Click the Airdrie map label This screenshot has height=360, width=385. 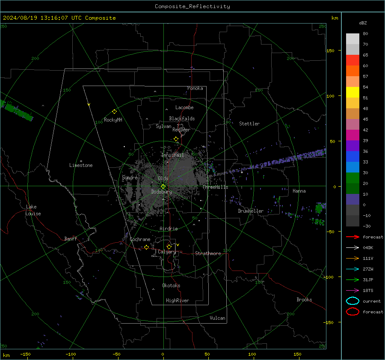(169, 229)
